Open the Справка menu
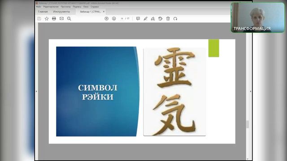Image resolution: width=287 pixels, height=161 pixels. pyautogui.click(x=95, y=7)
